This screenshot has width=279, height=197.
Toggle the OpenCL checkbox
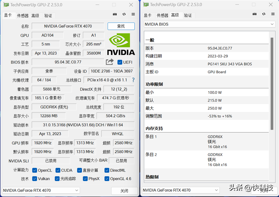(x=35, y=170)
